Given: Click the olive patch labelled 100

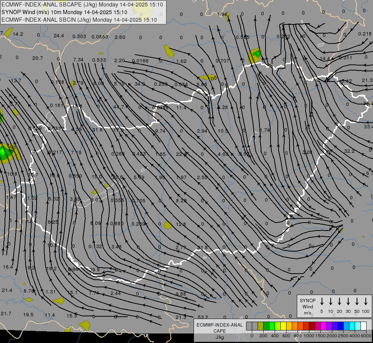Looking at the screenshot, I should pyautogui.click(x=208, y=78).
